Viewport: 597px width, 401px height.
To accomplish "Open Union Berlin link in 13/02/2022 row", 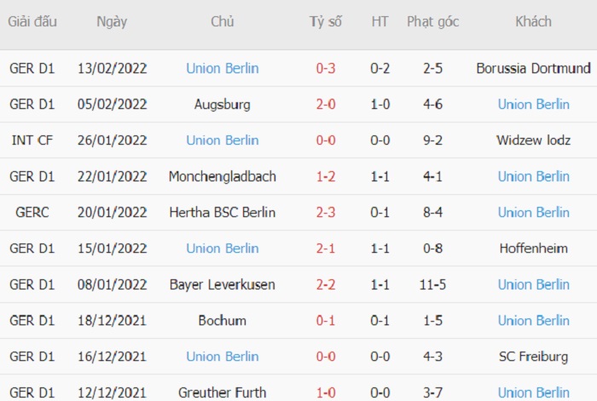I will tap(223, 68).
